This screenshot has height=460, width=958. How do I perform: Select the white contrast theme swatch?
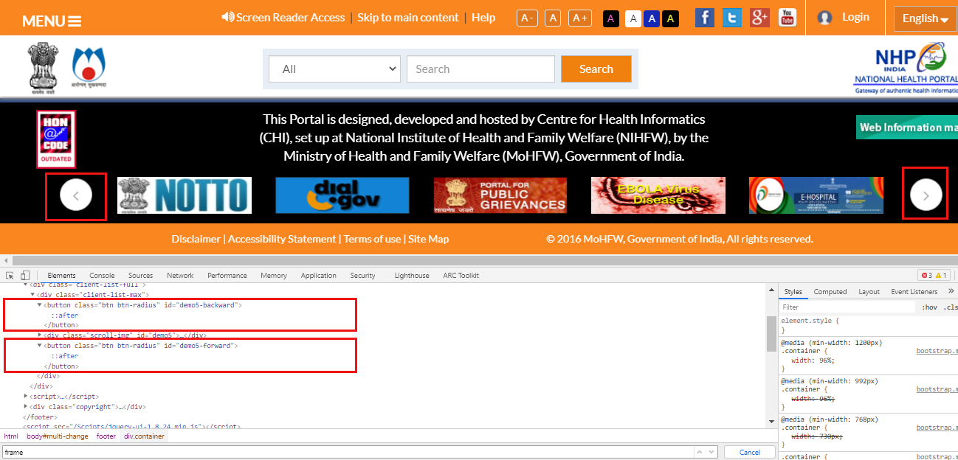tap(633, 18)
